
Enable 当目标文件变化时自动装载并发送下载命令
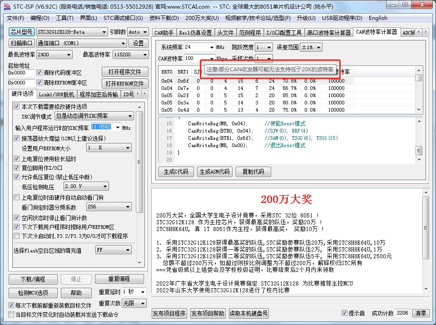[11, 315]
